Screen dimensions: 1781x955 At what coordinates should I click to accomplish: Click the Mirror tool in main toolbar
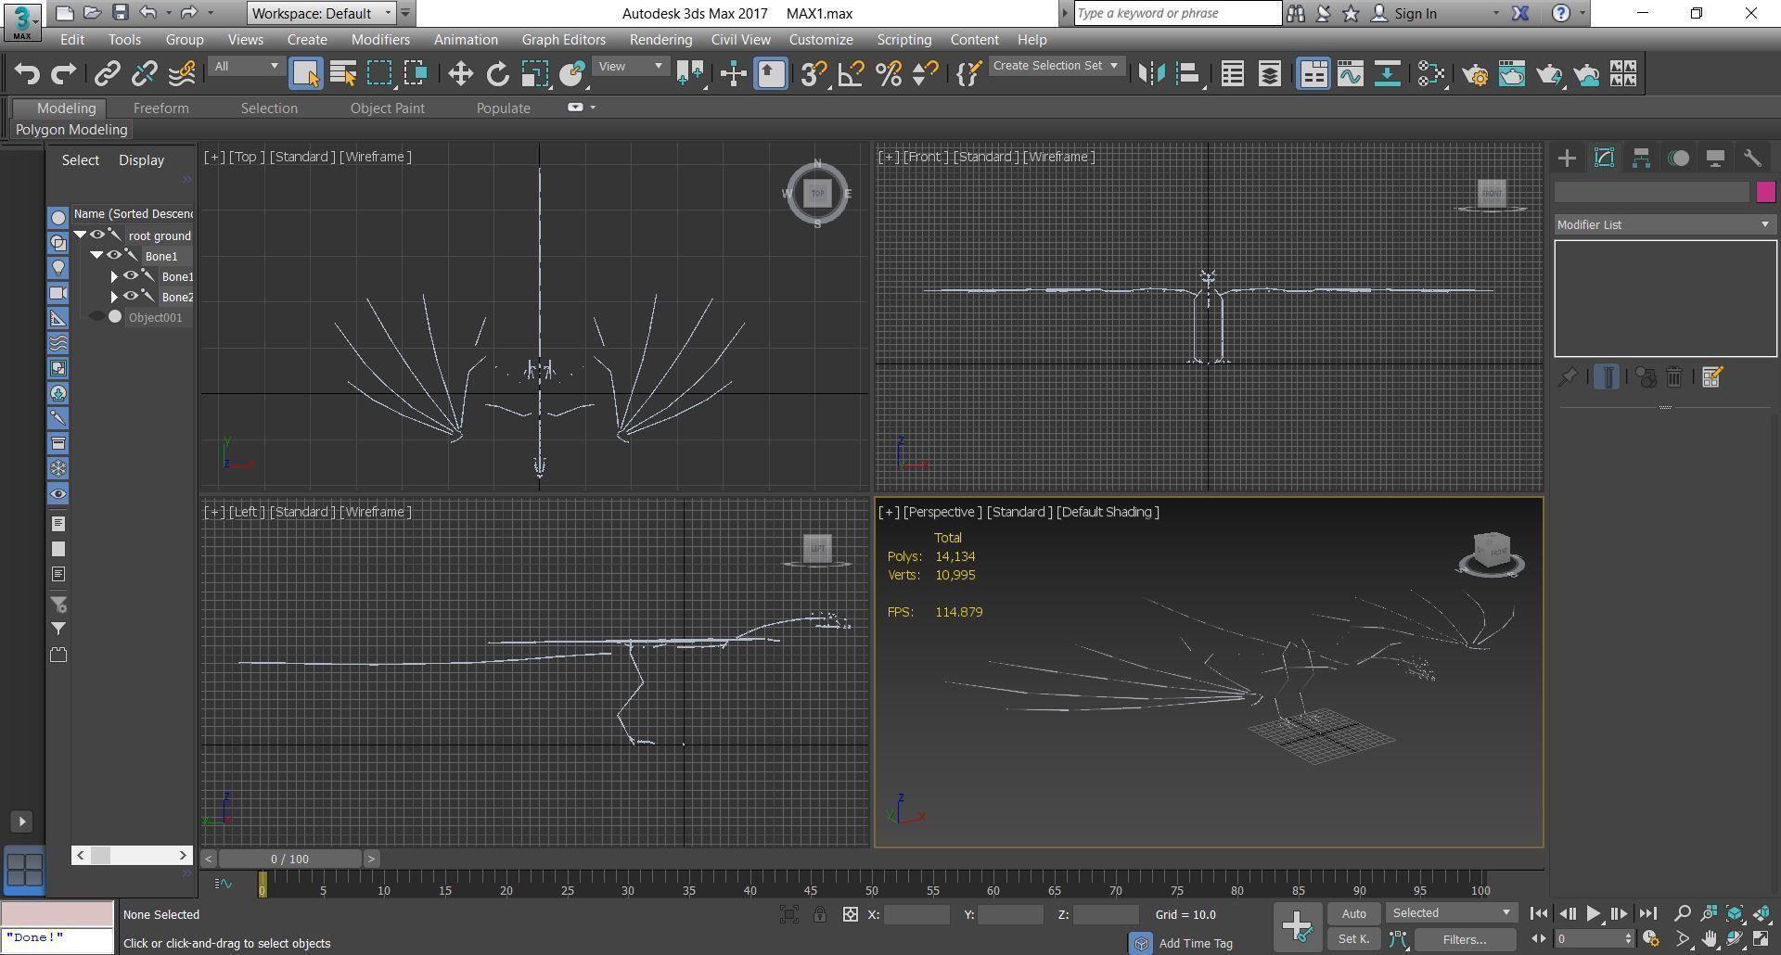[x=1151, y=73]
